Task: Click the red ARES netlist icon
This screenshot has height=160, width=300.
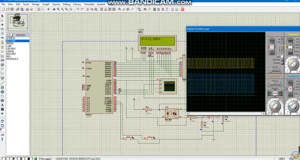Action: (x=182, y=9)
